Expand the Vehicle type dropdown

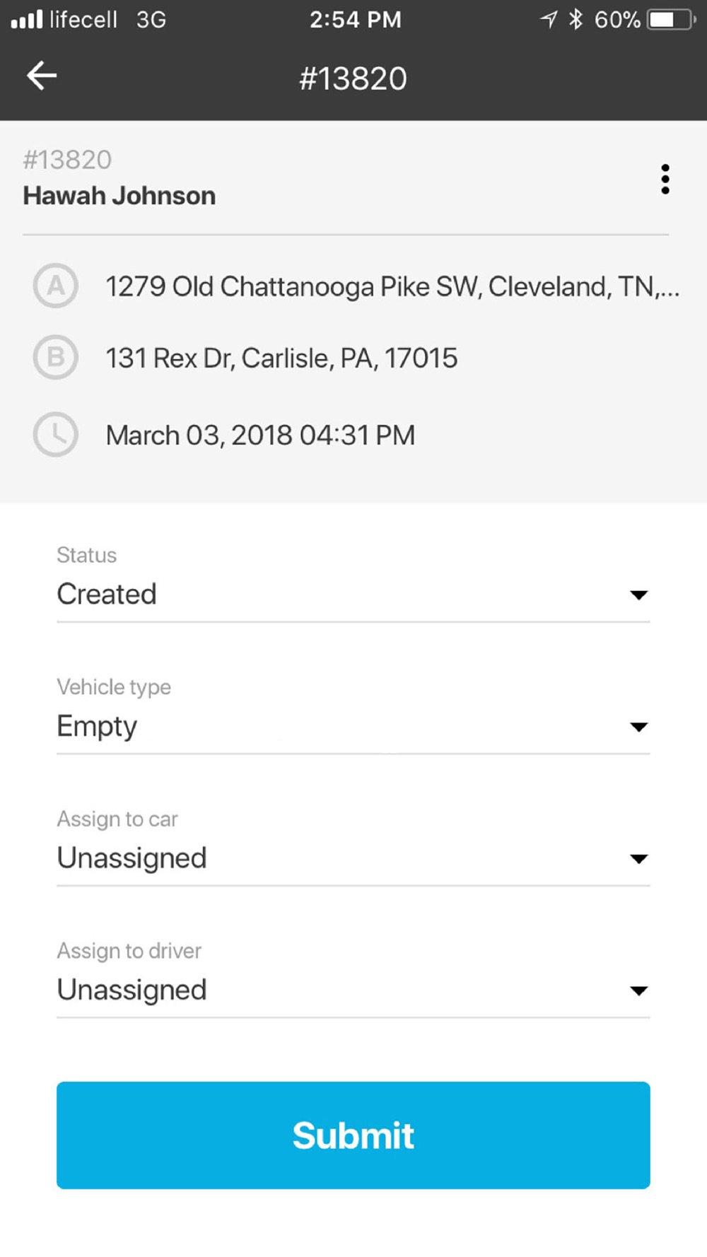[x=353, y=727]
